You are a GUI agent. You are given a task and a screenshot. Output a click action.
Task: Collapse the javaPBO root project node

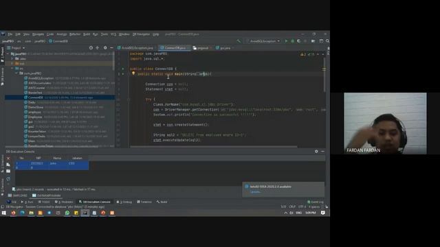click(x=8, y=54)
